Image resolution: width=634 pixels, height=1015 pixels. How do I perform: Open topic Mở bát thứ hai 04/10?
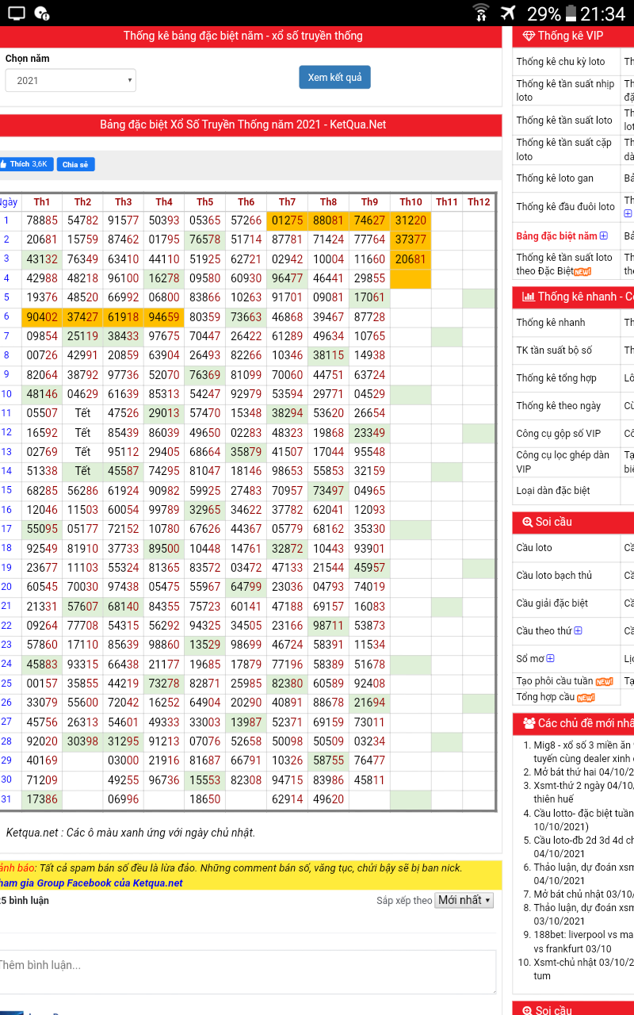[x=583, y=772]
